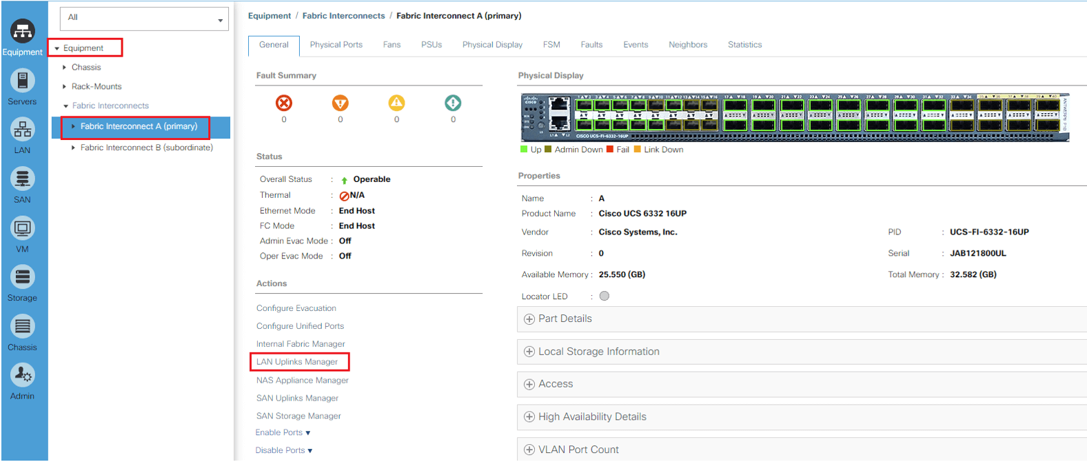Click the red critical fault icon
The height and width of the screenshot is (473, 1087).
coord(284,103)
